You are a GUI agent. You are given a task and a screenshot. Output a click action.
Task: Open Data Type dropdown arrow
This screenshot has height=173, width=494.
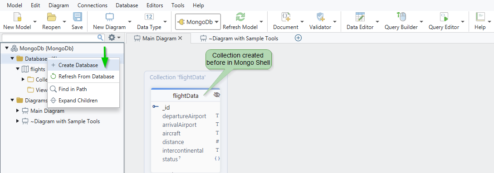click(165, 21)
